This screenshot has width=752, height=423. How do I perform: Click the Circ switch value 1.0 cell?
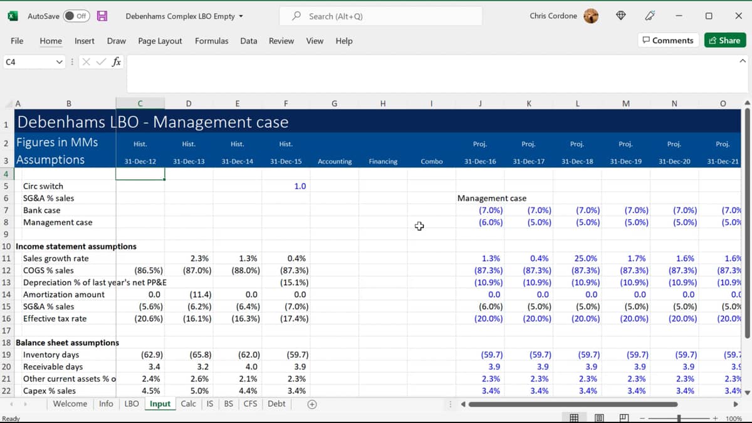click(286, 186)
